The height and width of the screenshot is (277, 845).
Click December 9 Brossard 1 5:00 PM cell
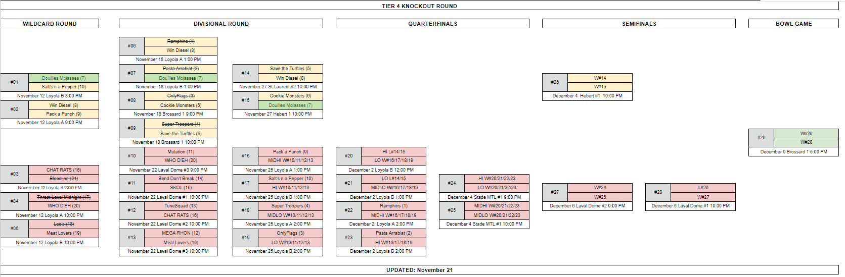point(794,151)
